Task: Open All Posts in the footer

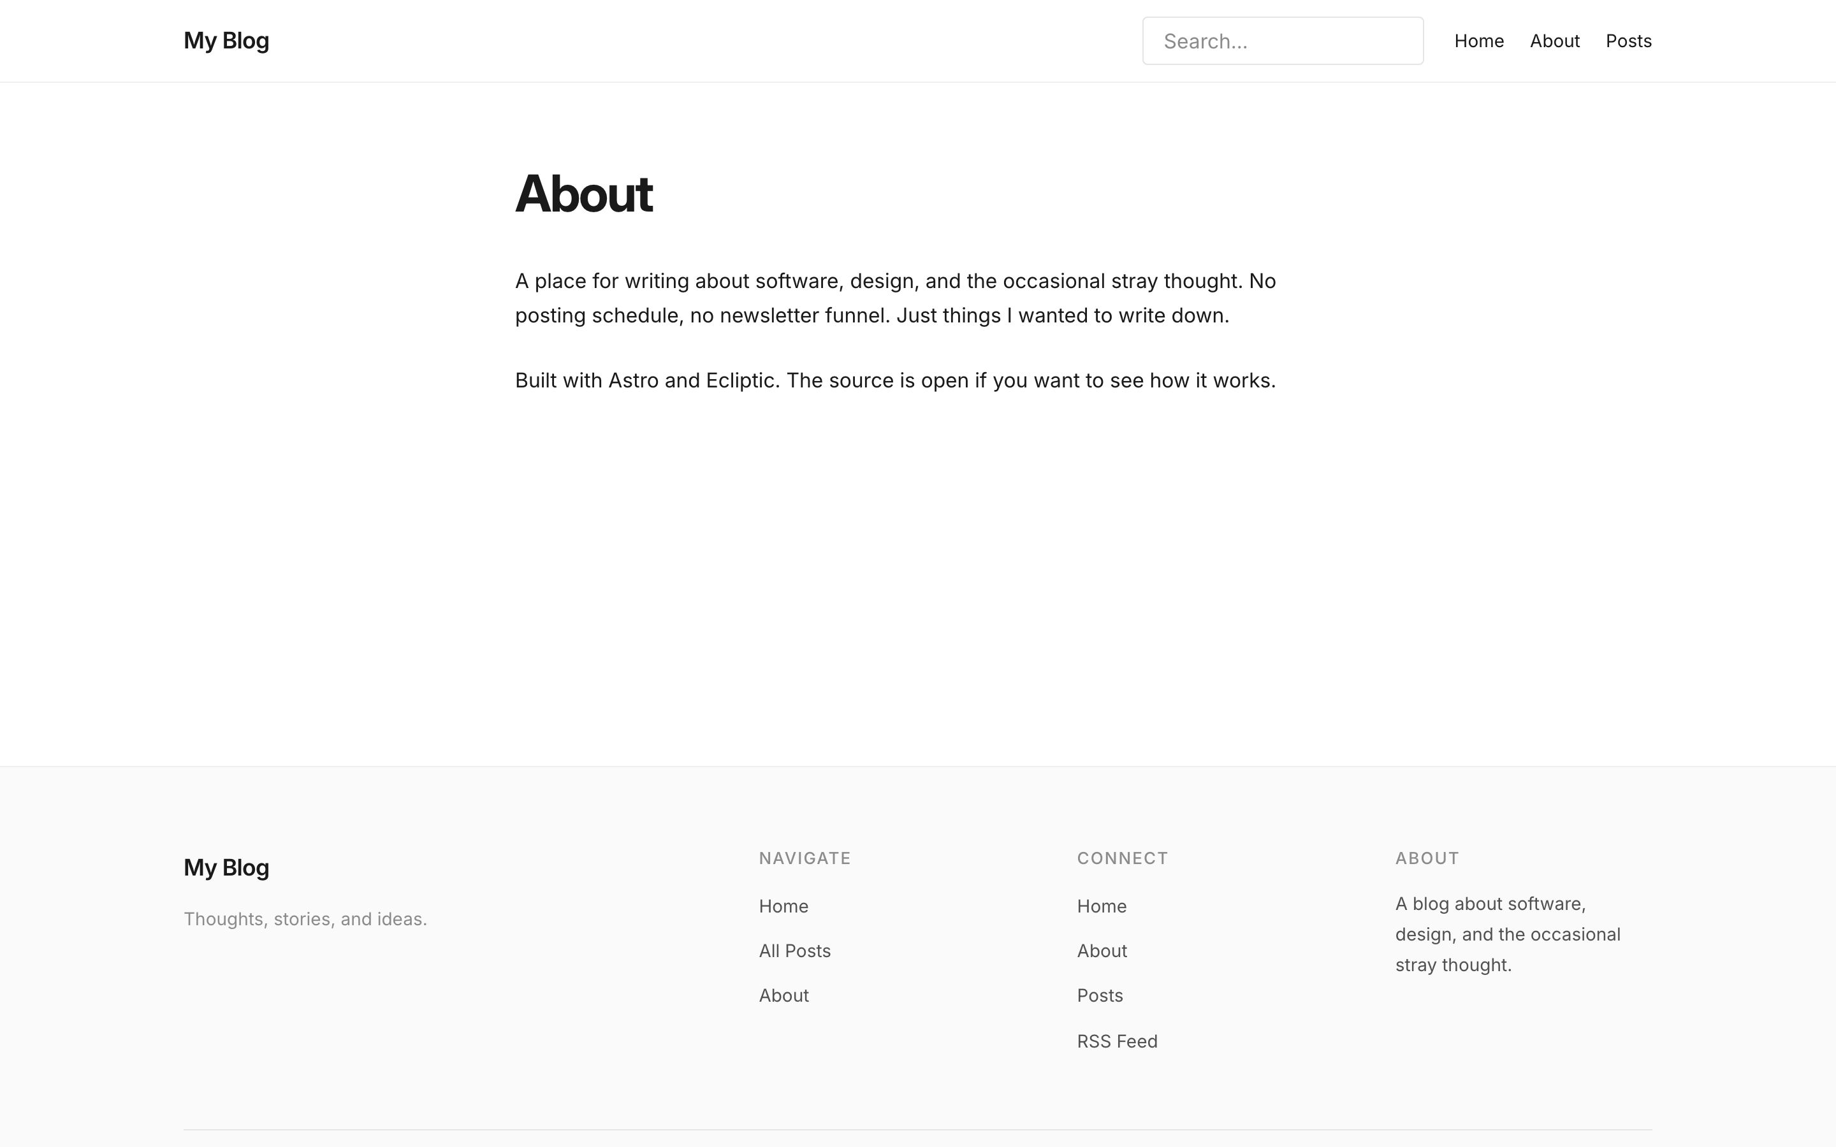Action: point(795,951)
